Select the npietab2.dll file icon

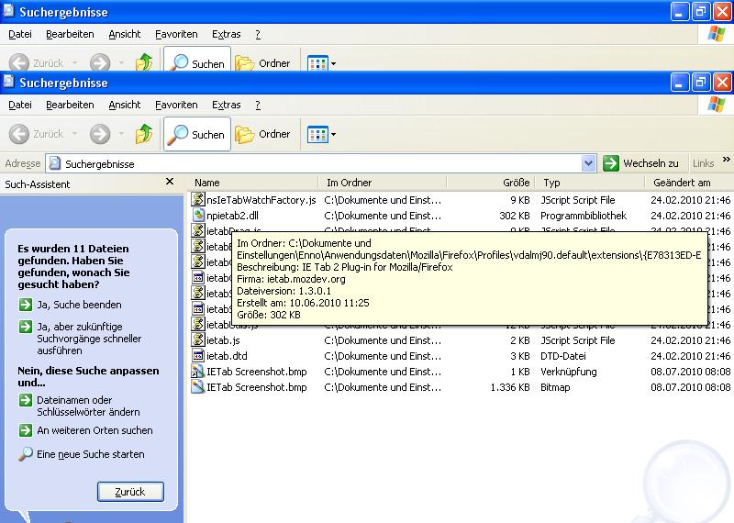click(x=198, y=216)
